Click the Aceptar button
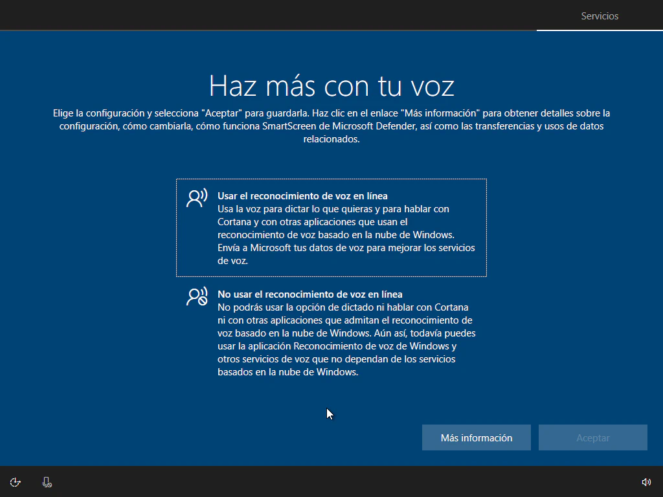Viewport: 663px width, 497px height. [x=592, y=438]
